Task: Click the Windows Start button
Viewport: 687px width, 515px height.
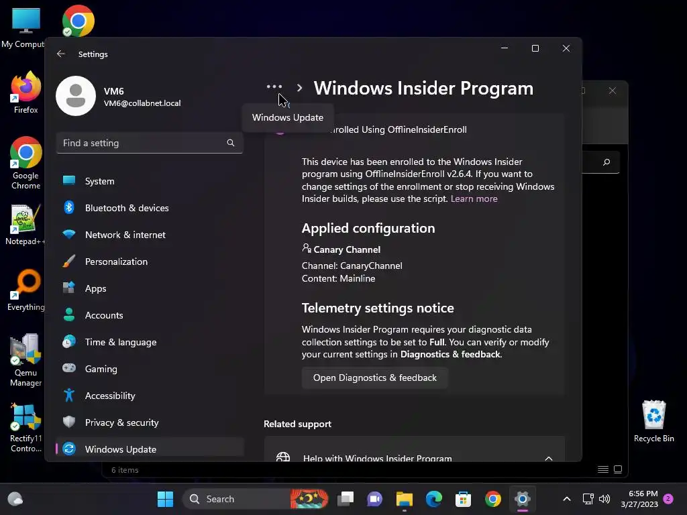Action: click(165, 499)
